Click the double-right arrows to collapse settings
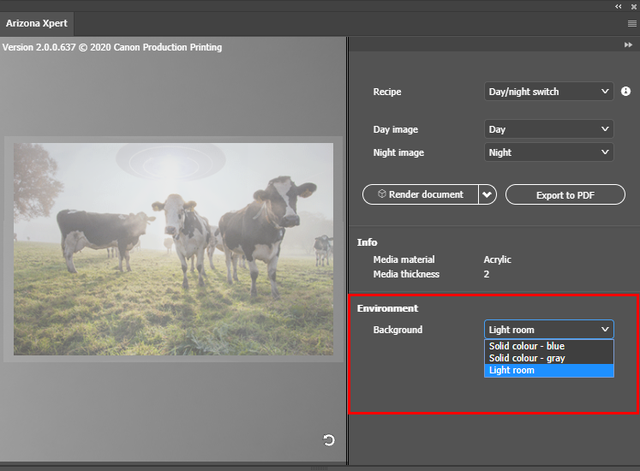Viewport: 640px width, 471px height. [629, 45]
